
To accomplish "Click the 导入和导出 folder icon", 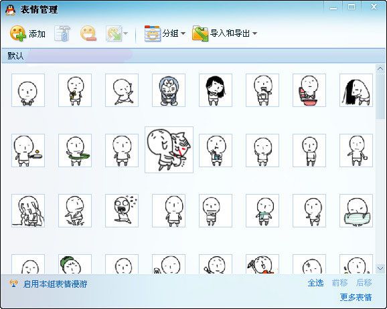I will point(200,33).
